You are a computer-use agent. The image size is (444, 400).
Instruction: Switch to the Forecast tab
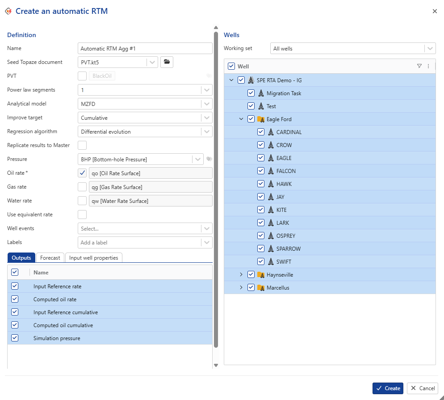coord(50,258)
